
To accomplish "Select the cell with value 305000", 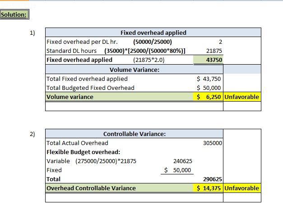I will tap(212, 143).
